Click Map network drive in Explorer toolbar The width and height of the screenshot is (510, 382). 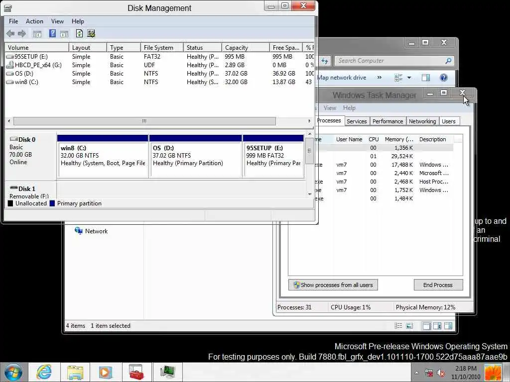[342, 78]
